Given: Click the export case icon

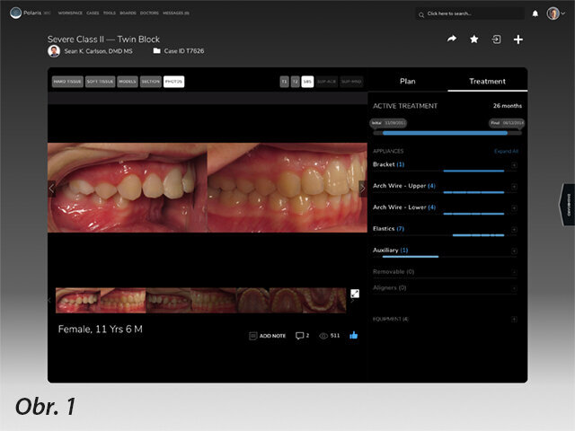Looking at the screenshot, I should point(495,40).
